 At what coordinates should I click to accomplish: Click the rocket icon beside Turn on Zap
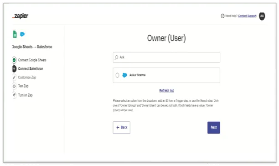(14, 95)
